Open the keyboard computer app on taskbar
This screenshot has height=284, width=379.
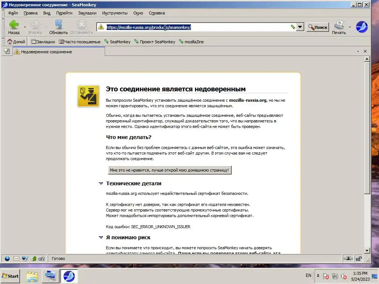50,276
